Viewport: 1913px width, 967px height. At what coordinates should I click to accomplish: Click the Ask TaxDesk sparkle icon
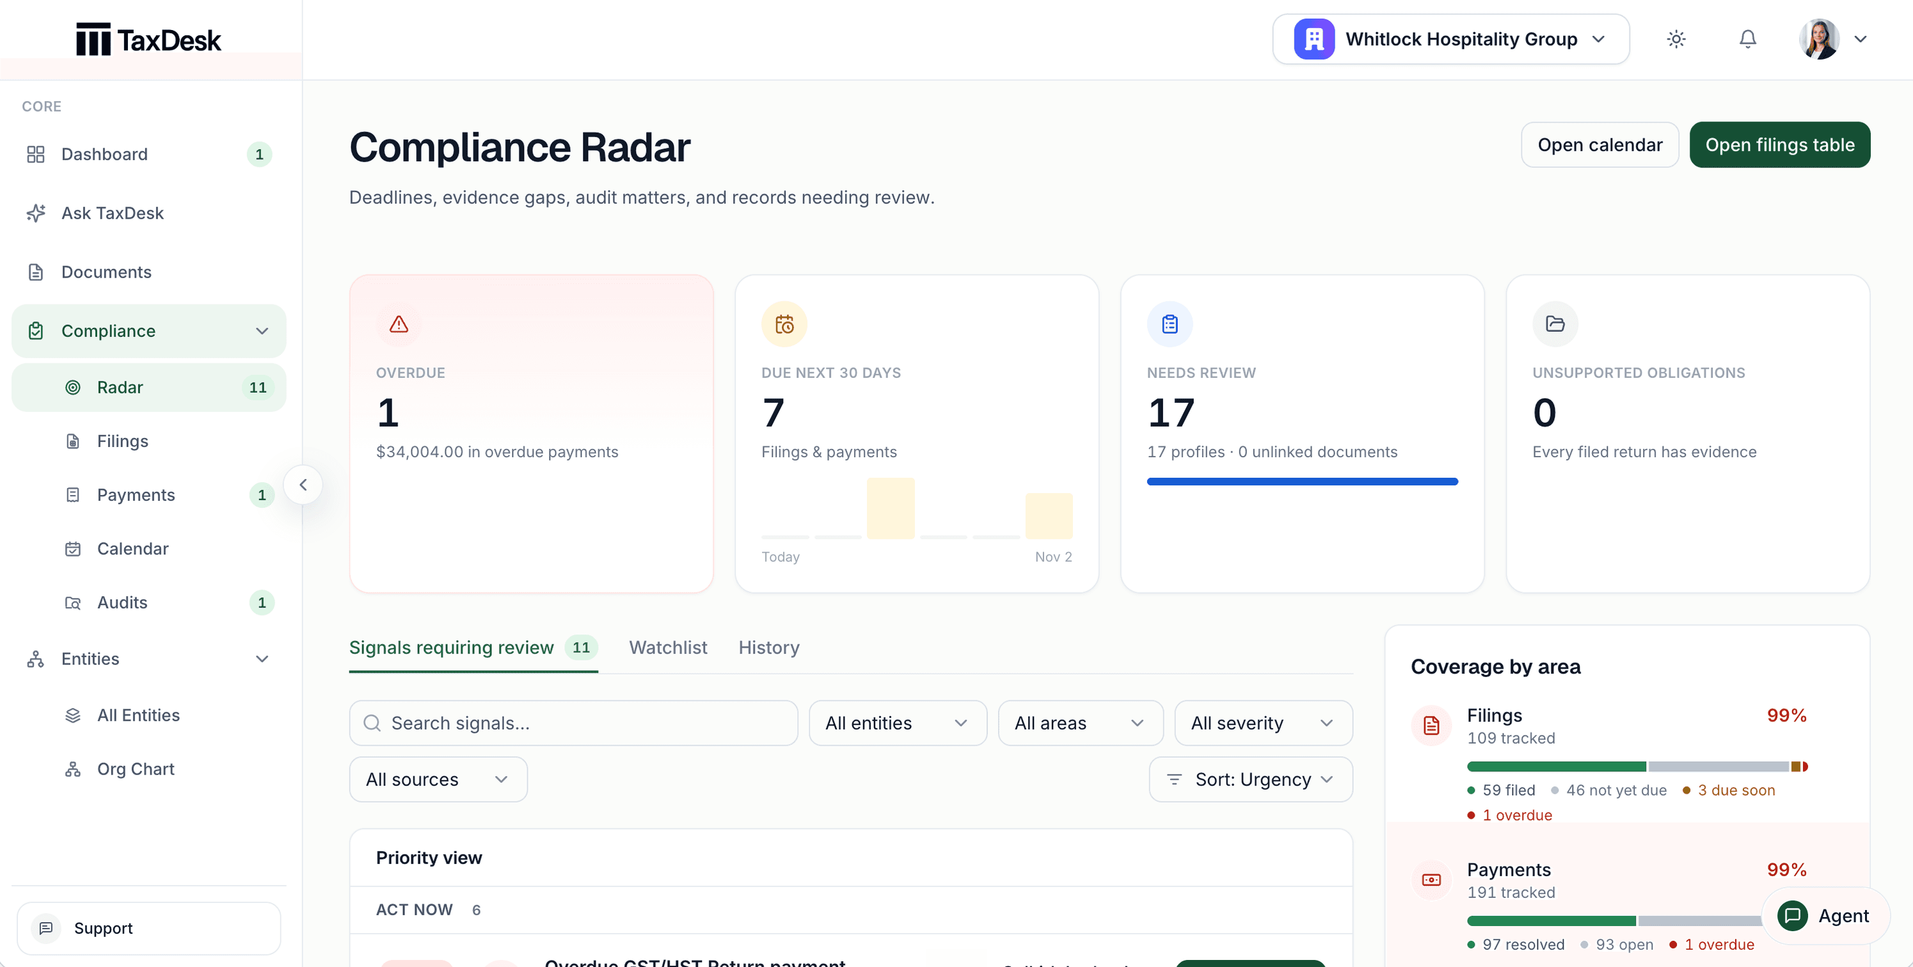[36, 213]
